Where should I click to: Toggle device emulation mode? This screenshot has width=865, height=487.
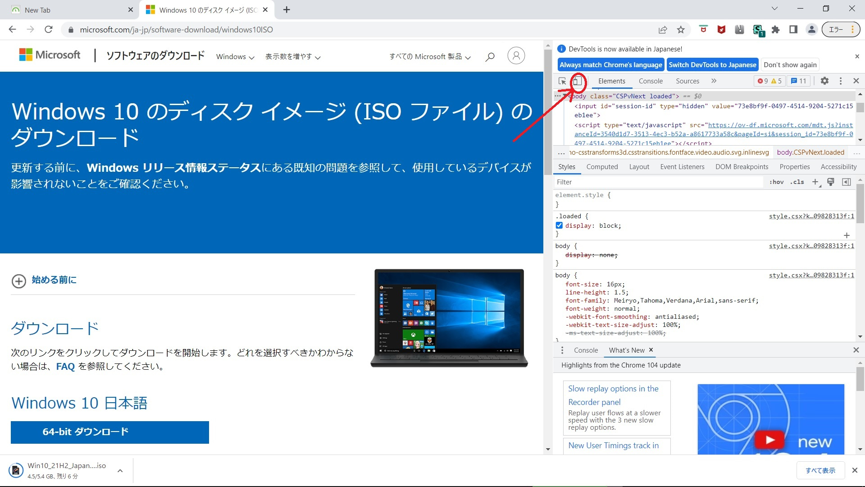577,82
